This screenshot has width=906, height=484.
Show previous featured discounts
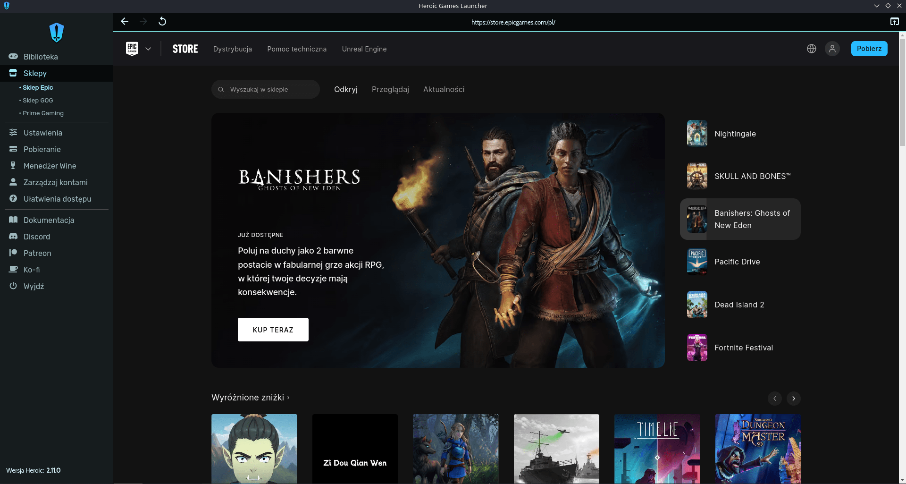pos(775,399)
